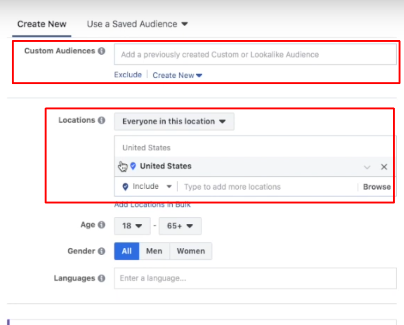
Task: Select All gender option
Action: tap(126, 251)
